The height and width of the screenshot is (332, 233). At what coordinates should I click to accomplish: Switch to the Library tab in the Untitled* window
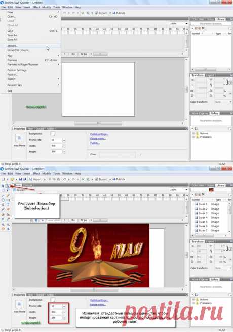coord(220,185)
